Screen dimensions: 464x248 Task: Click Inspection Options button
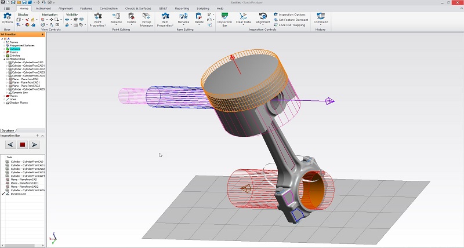pos(289,14)
